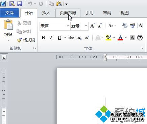
Task: Open the font color dropdown arrow
Action: (126, 37)
